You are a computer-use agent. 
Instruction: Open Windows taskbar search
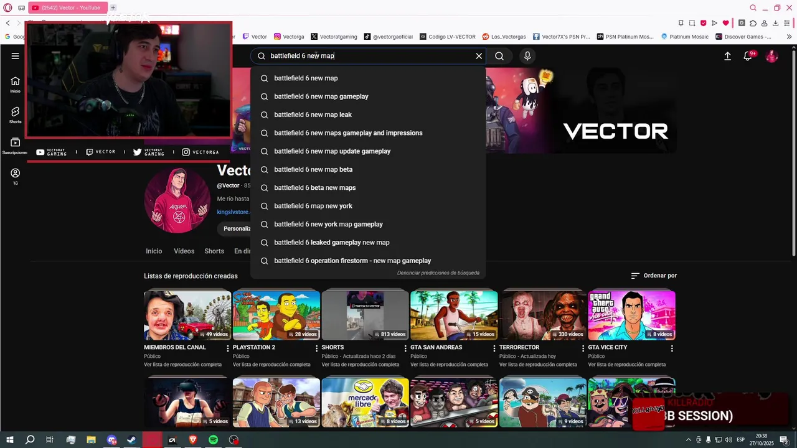(29, 440)
